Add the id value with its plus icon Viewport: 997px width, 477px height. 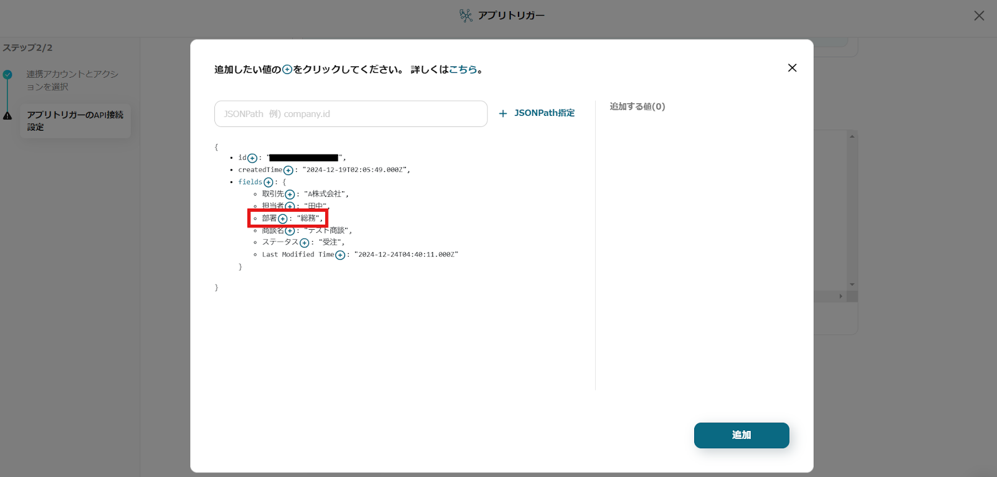pos(252,158)
